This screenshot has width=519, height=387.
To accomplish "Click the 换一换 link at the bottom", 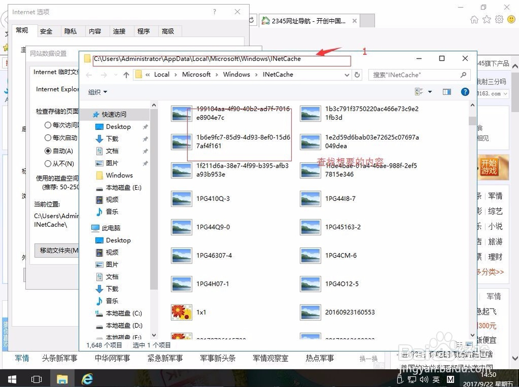I will pyautogui.click(x=368, y=358).
